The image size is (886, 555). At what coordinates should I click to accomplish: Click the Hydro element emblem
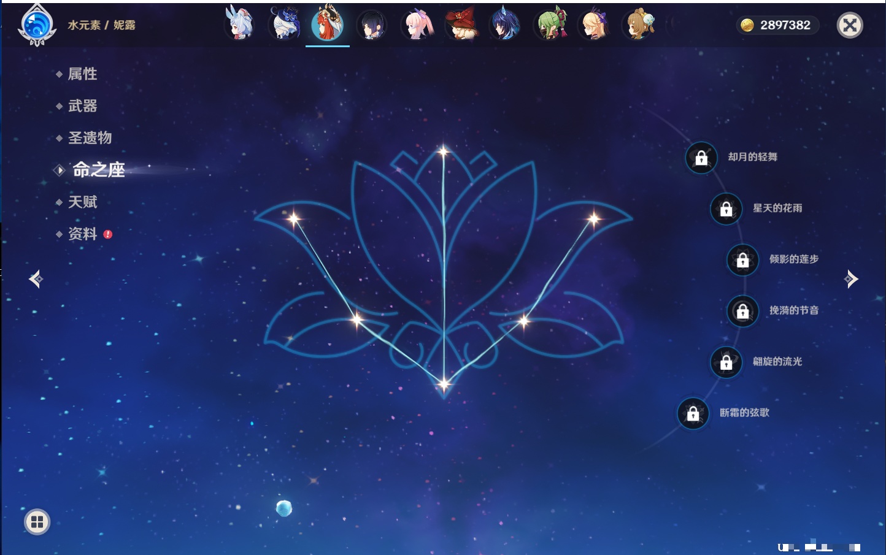37,25
